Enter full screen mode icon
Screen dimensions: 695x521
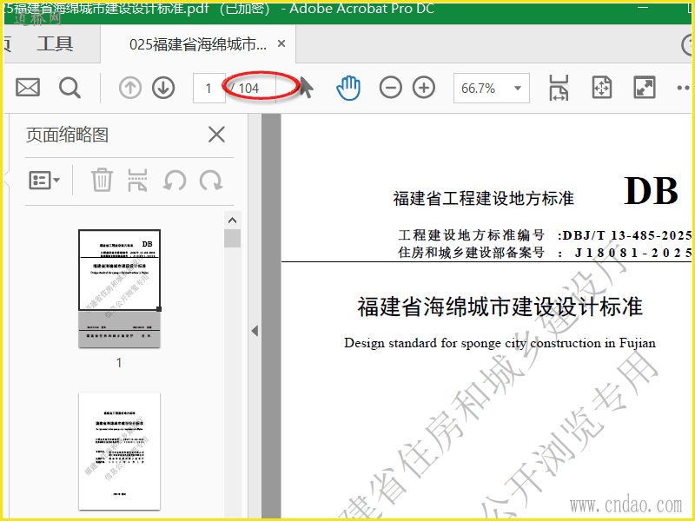tap(644, 88)
